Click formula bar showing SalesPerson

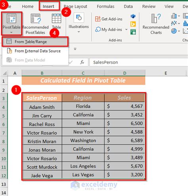[138, 62]
